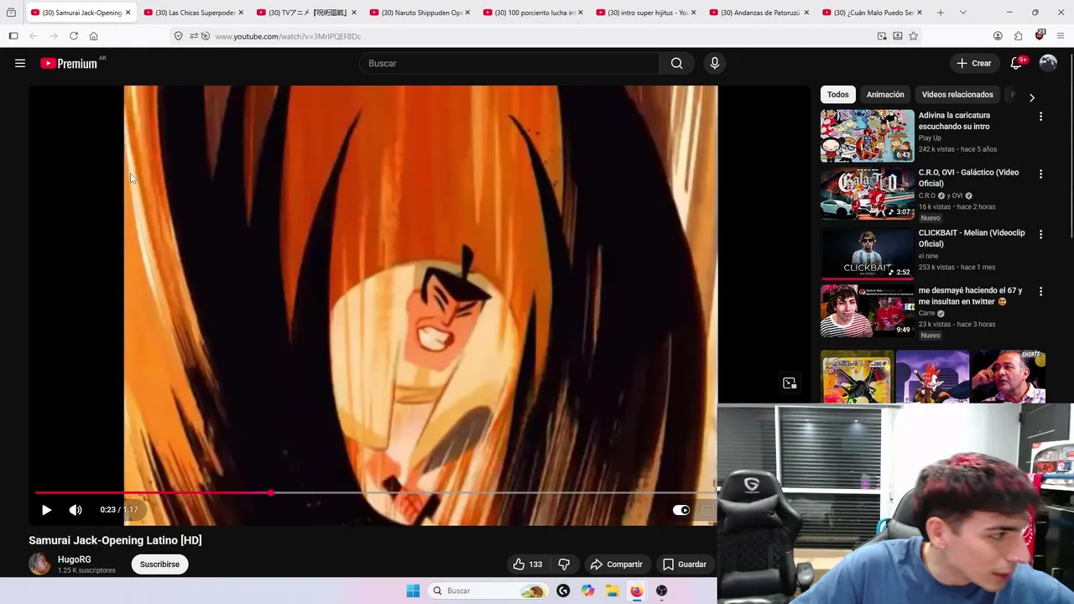Viewport: 1074px width, 604px height.
Task: Play the Samurai Jack video
Action: [x=46, y=509]
